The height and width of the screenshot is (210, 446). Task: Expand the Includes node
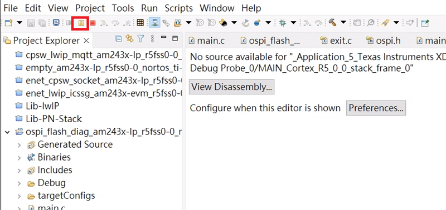click(x=19, y=171)
